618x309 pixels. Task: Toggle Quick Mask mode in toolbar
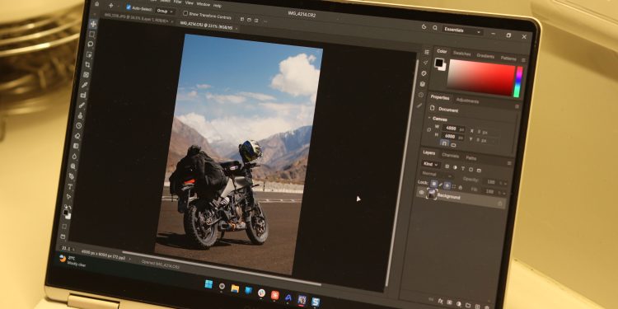(x=64, y=226)
